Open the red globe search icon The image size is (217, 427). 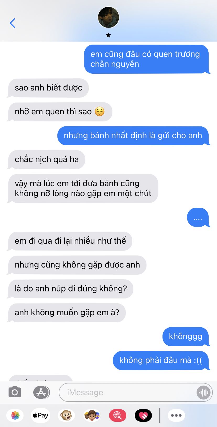117,415
